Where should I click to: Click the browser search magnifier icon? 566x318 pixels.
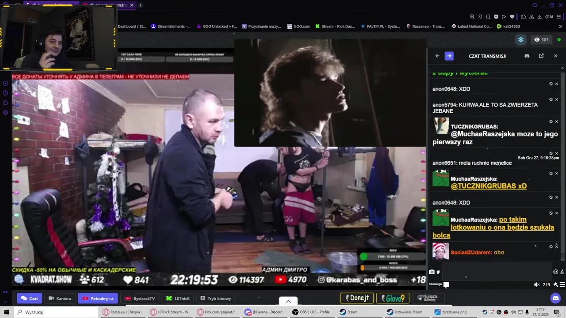(535, 5)
